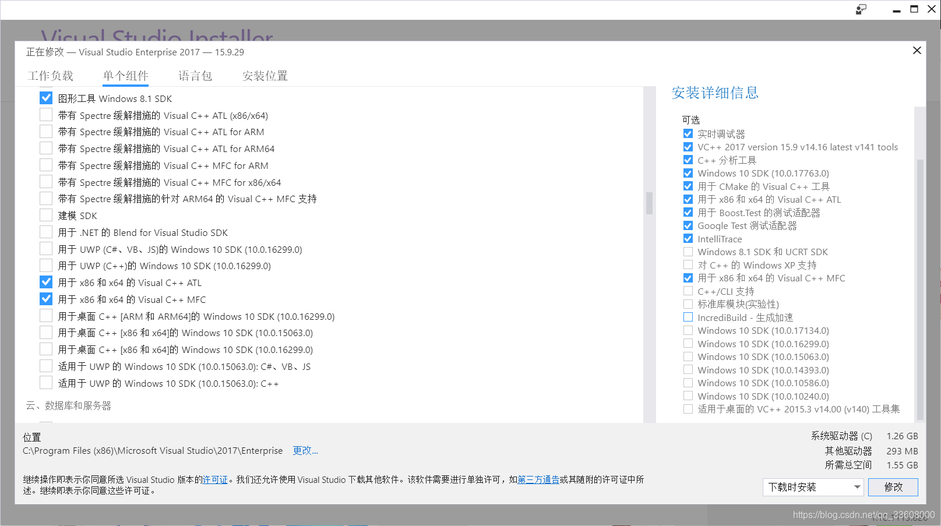
Task: Check UWP (C++) Windows 10 SDK 16299
Action: pyautogui.click(x=46, y=265)
